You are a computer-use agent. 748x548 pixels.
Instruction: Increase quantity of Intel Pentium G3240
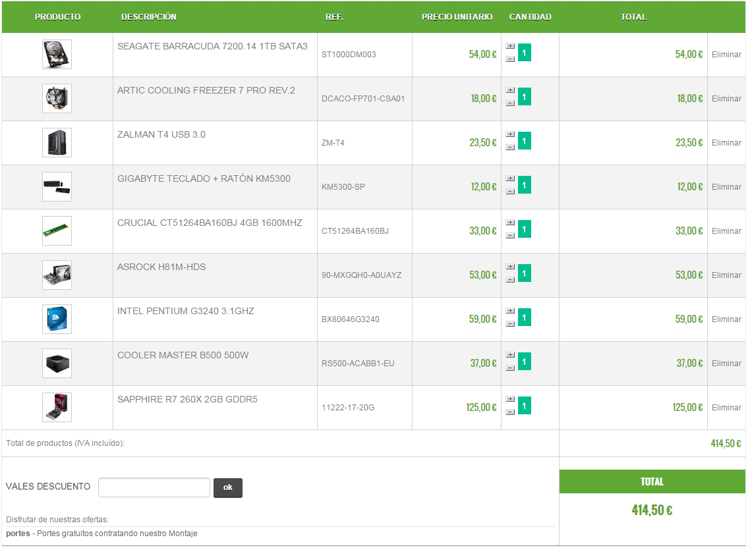pos(510,311)
